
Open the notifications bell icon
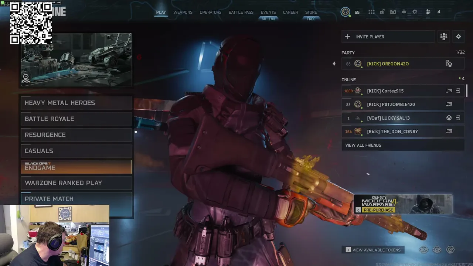click(404, 12)
